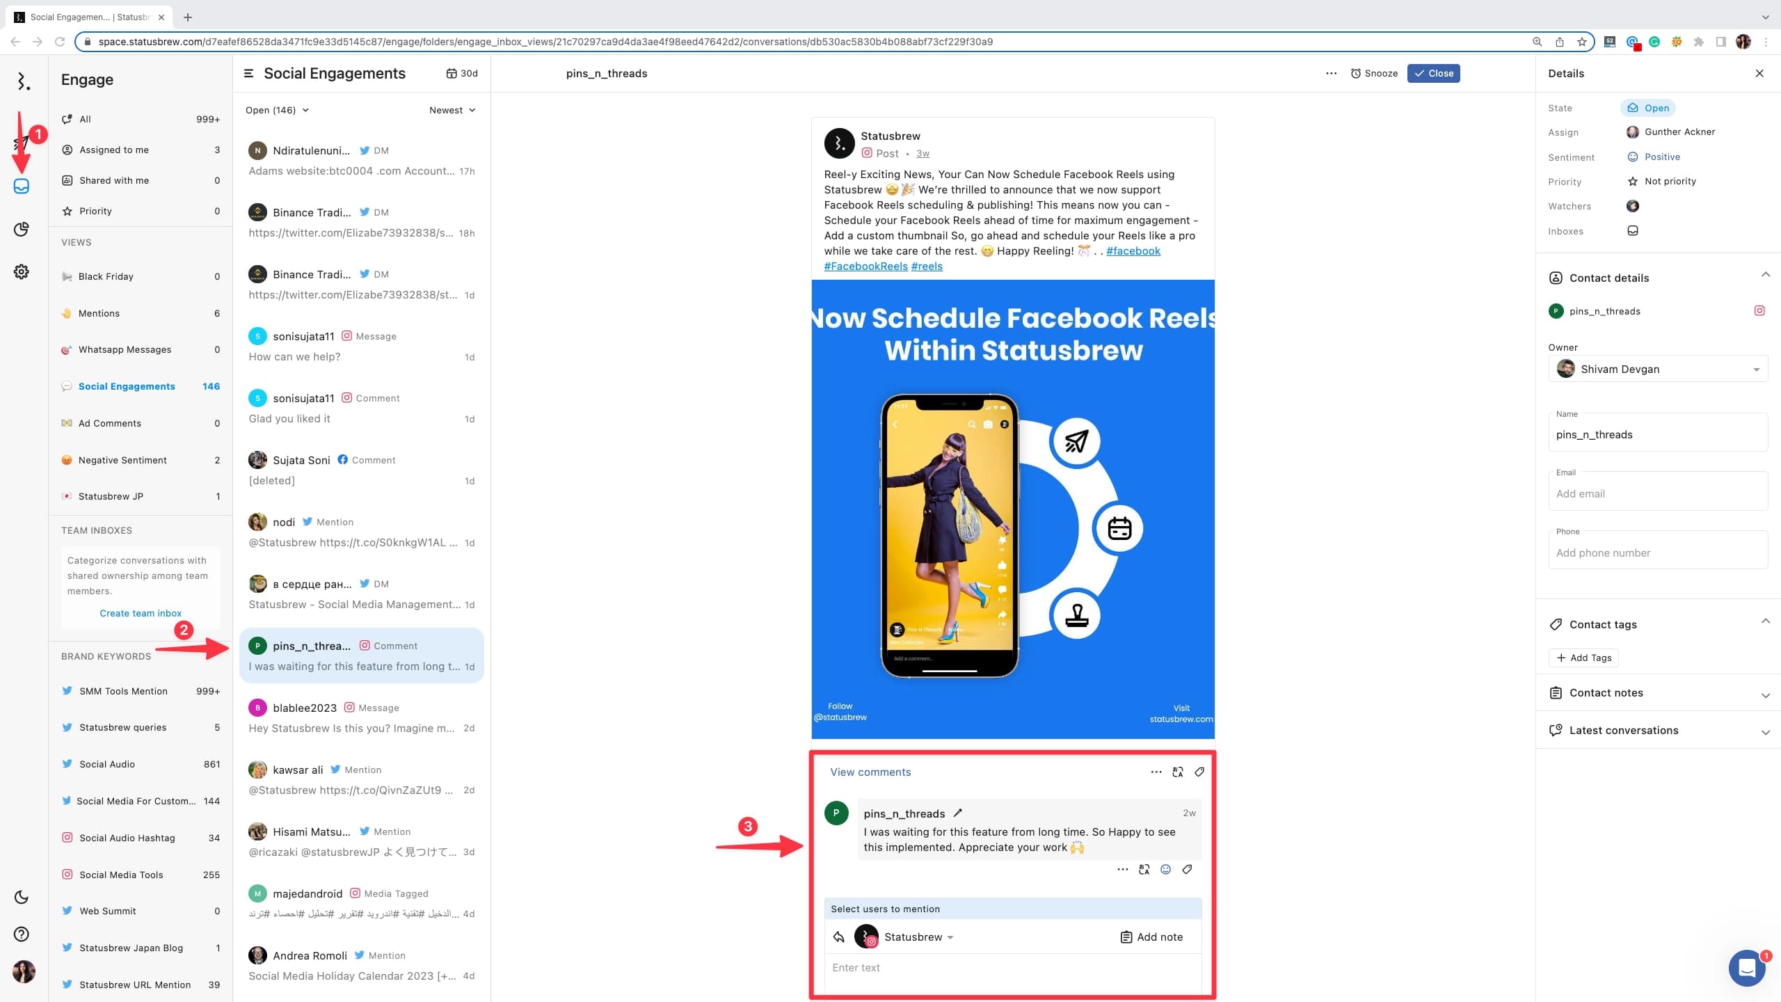Click the sentiment smiley icon below comment
Viewport: 1781px width, 1002px height.
(1166, 869)
